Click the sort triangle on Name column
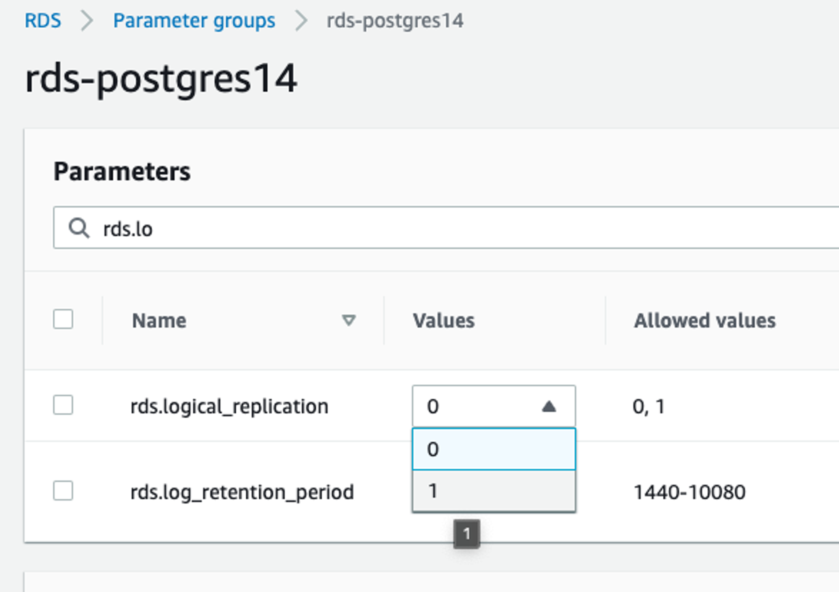839x592 pixels. tap(349, 320)
